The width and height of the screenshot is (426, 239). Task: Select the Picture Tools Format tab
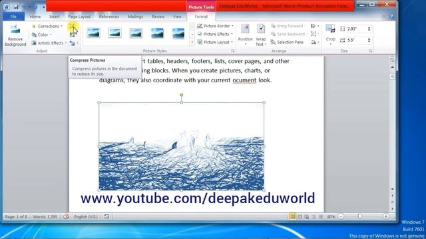[201, 17]
